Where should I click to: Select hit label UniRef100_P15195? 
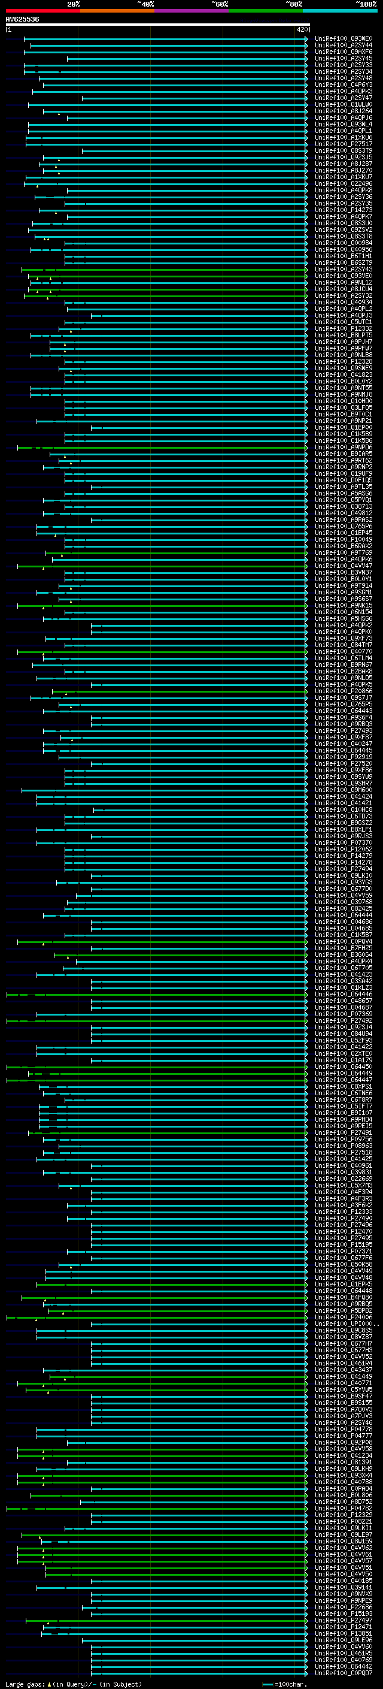tap(344, 1244)
